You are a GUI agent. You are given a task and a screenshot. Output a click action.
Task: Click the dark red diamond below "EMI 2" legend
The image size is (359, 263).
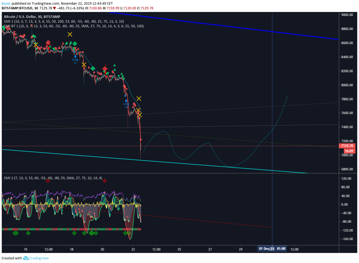[48, 181]
